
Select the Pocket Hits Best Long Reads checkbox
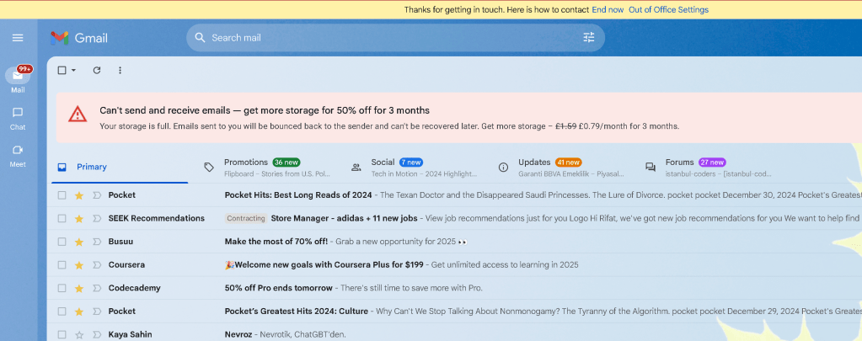click(62, 195)
